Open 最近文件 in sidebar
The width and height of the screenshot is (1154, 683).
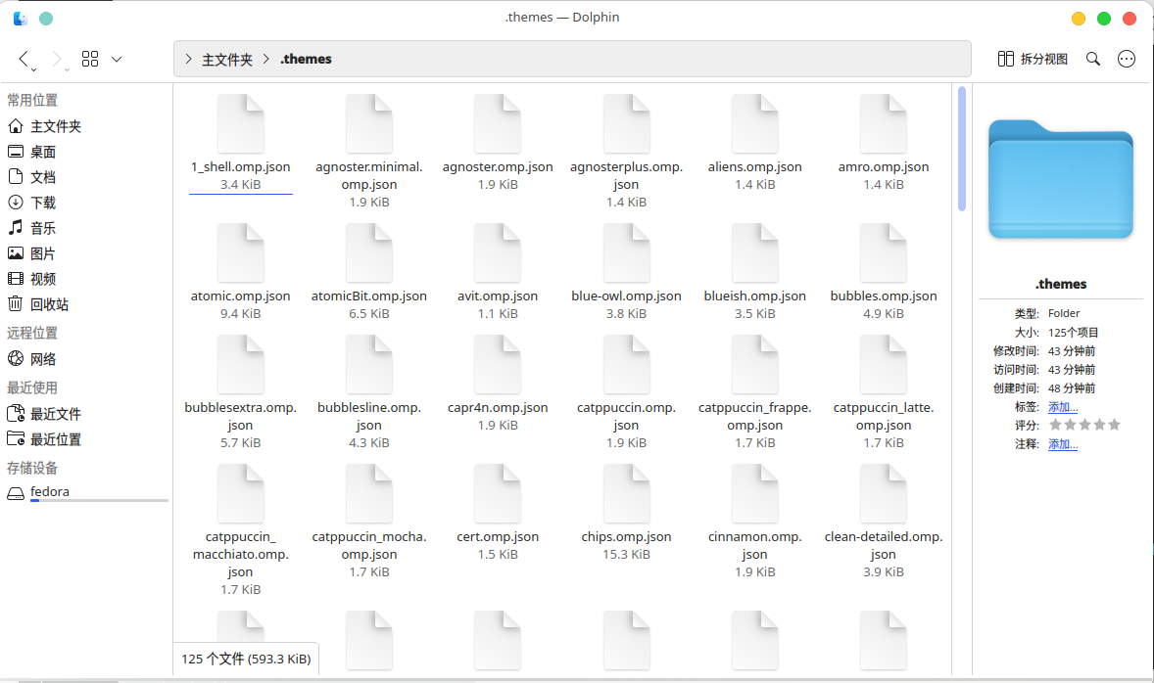[x=55, y=414]
